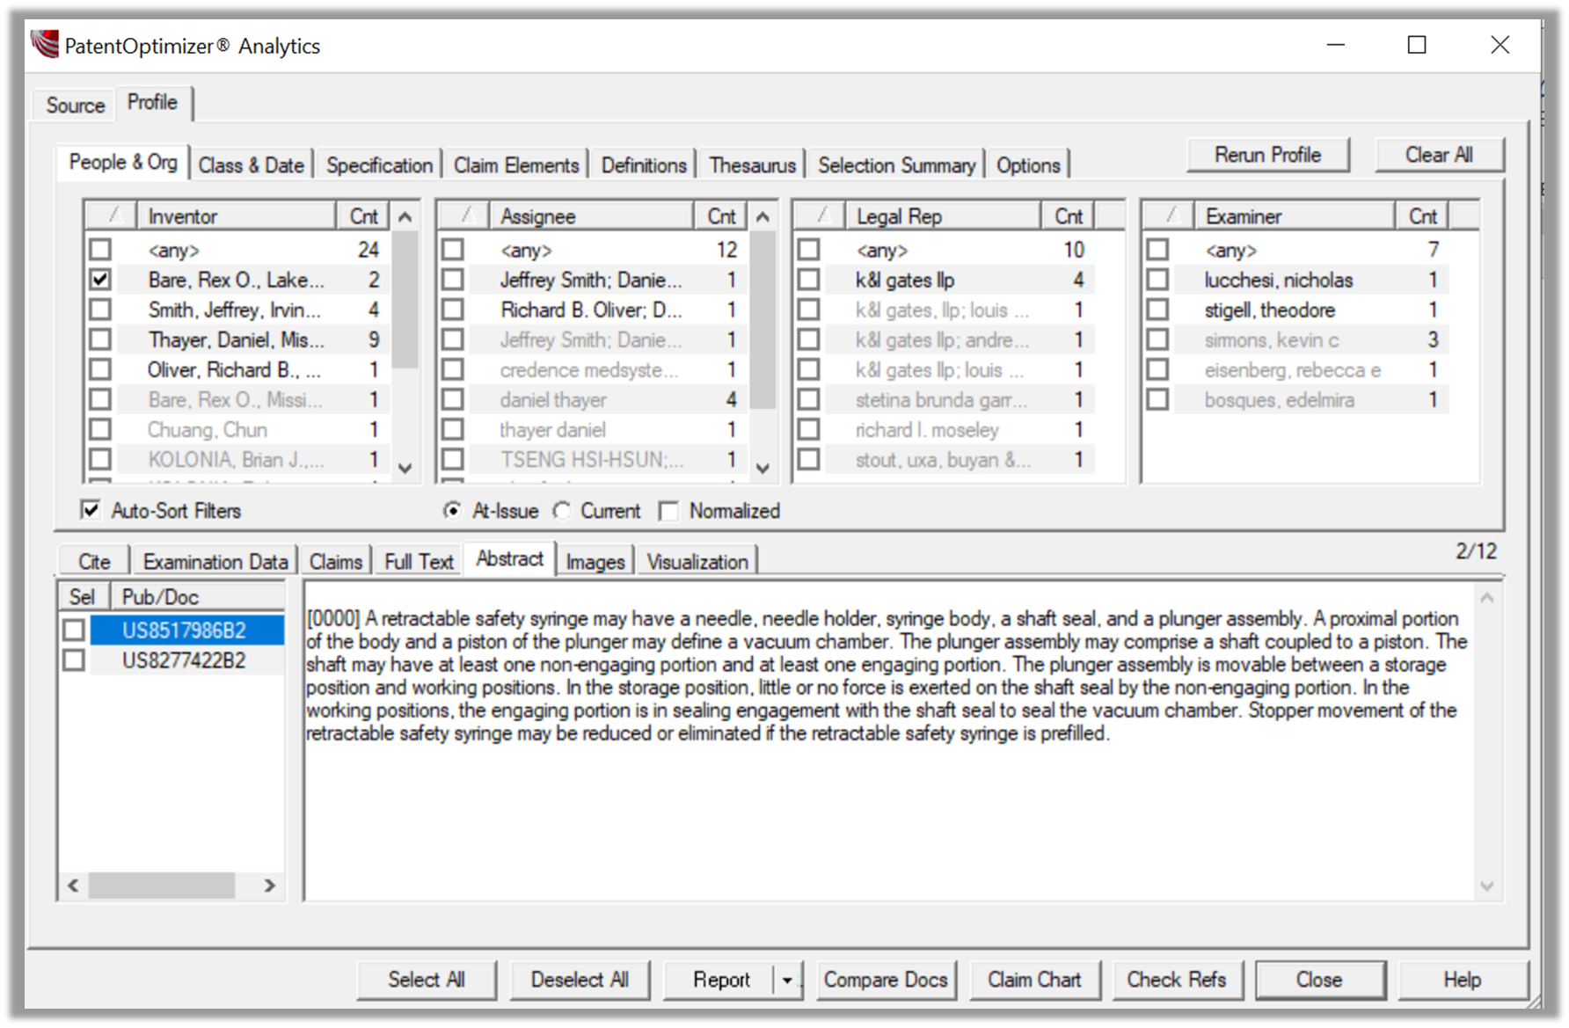Enable the Normalized checkbox
The image size is (1569, 1028).
pyautogui.click(x=668, y=511)
